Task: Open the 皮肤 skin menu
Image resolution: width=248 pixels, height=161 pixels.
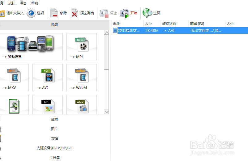Action: click(12, 3)
